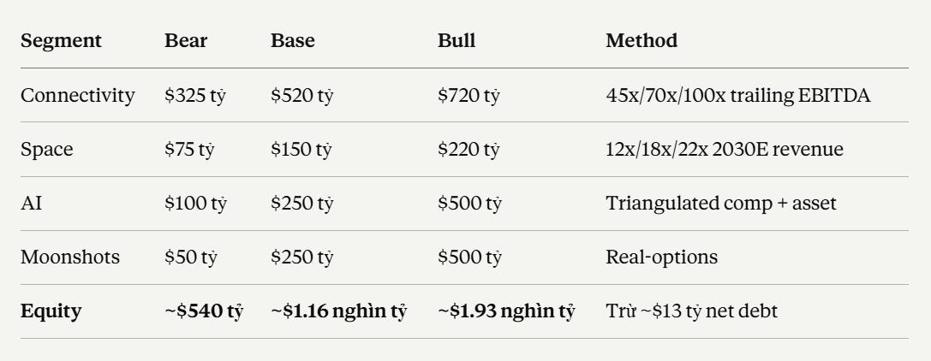Click the Triangulated comp + asset cell

[x=721, y=204]
